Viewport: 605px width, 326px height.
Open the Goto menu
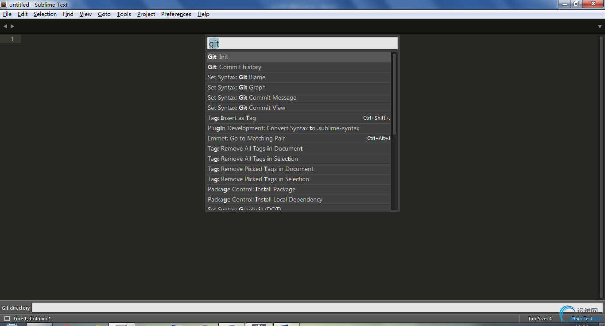point(104,14)
